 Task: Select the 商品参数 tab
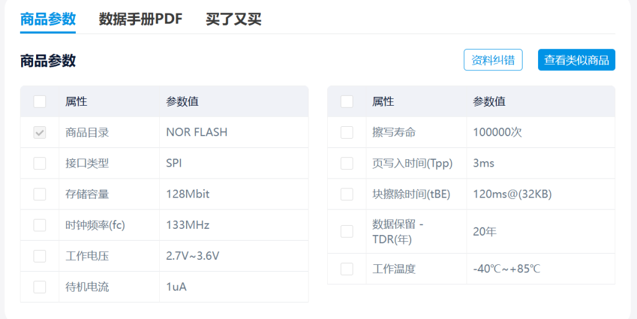(48, 19)
